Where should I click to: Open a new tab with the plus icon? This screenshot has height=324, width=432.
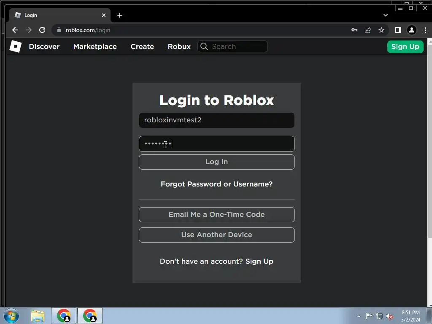click(119, 15)
